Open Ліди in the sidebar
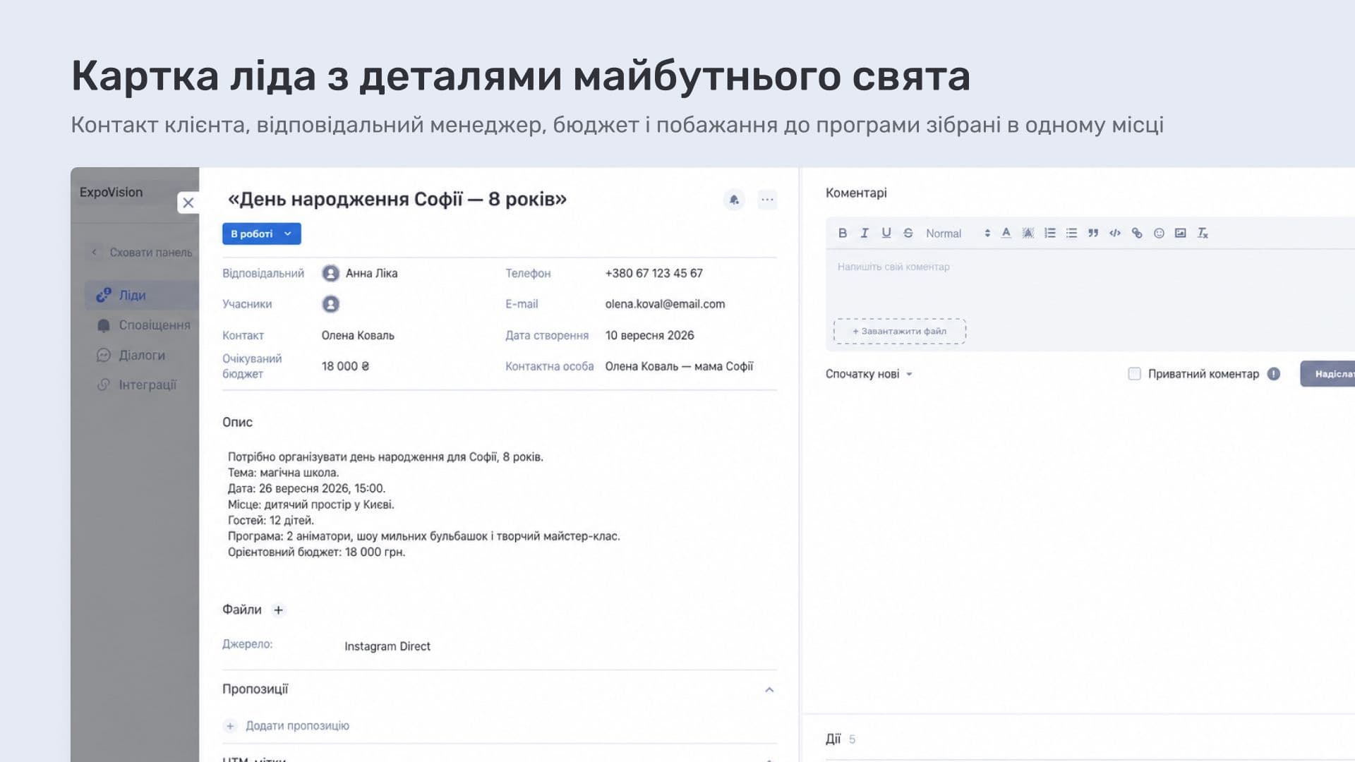1355x762 pixels. tap(141, 295)
